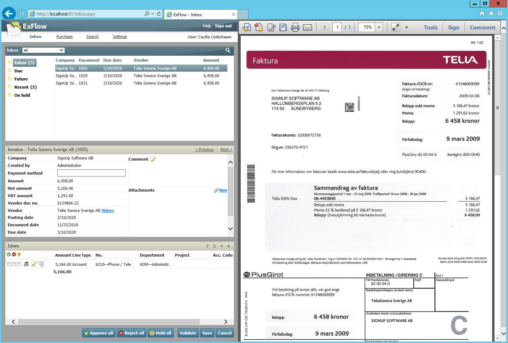Screen dimensions: 508x343
Task: Select the Inbox (3) folder
Action: click(x=24, y=63)
